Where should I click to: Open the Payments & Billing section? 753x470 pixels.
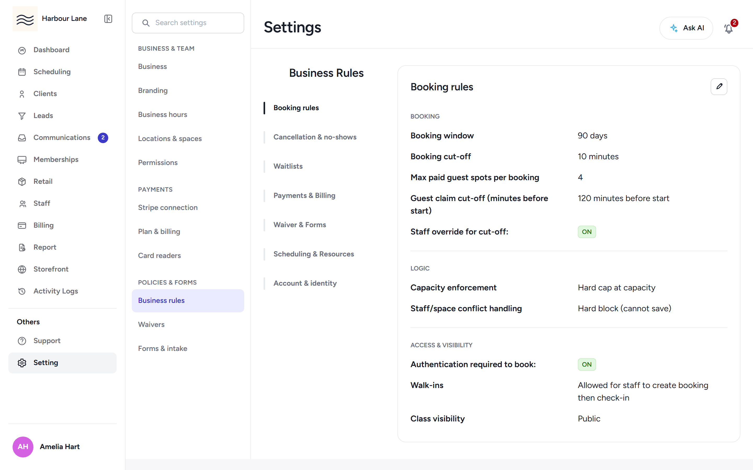304,196
